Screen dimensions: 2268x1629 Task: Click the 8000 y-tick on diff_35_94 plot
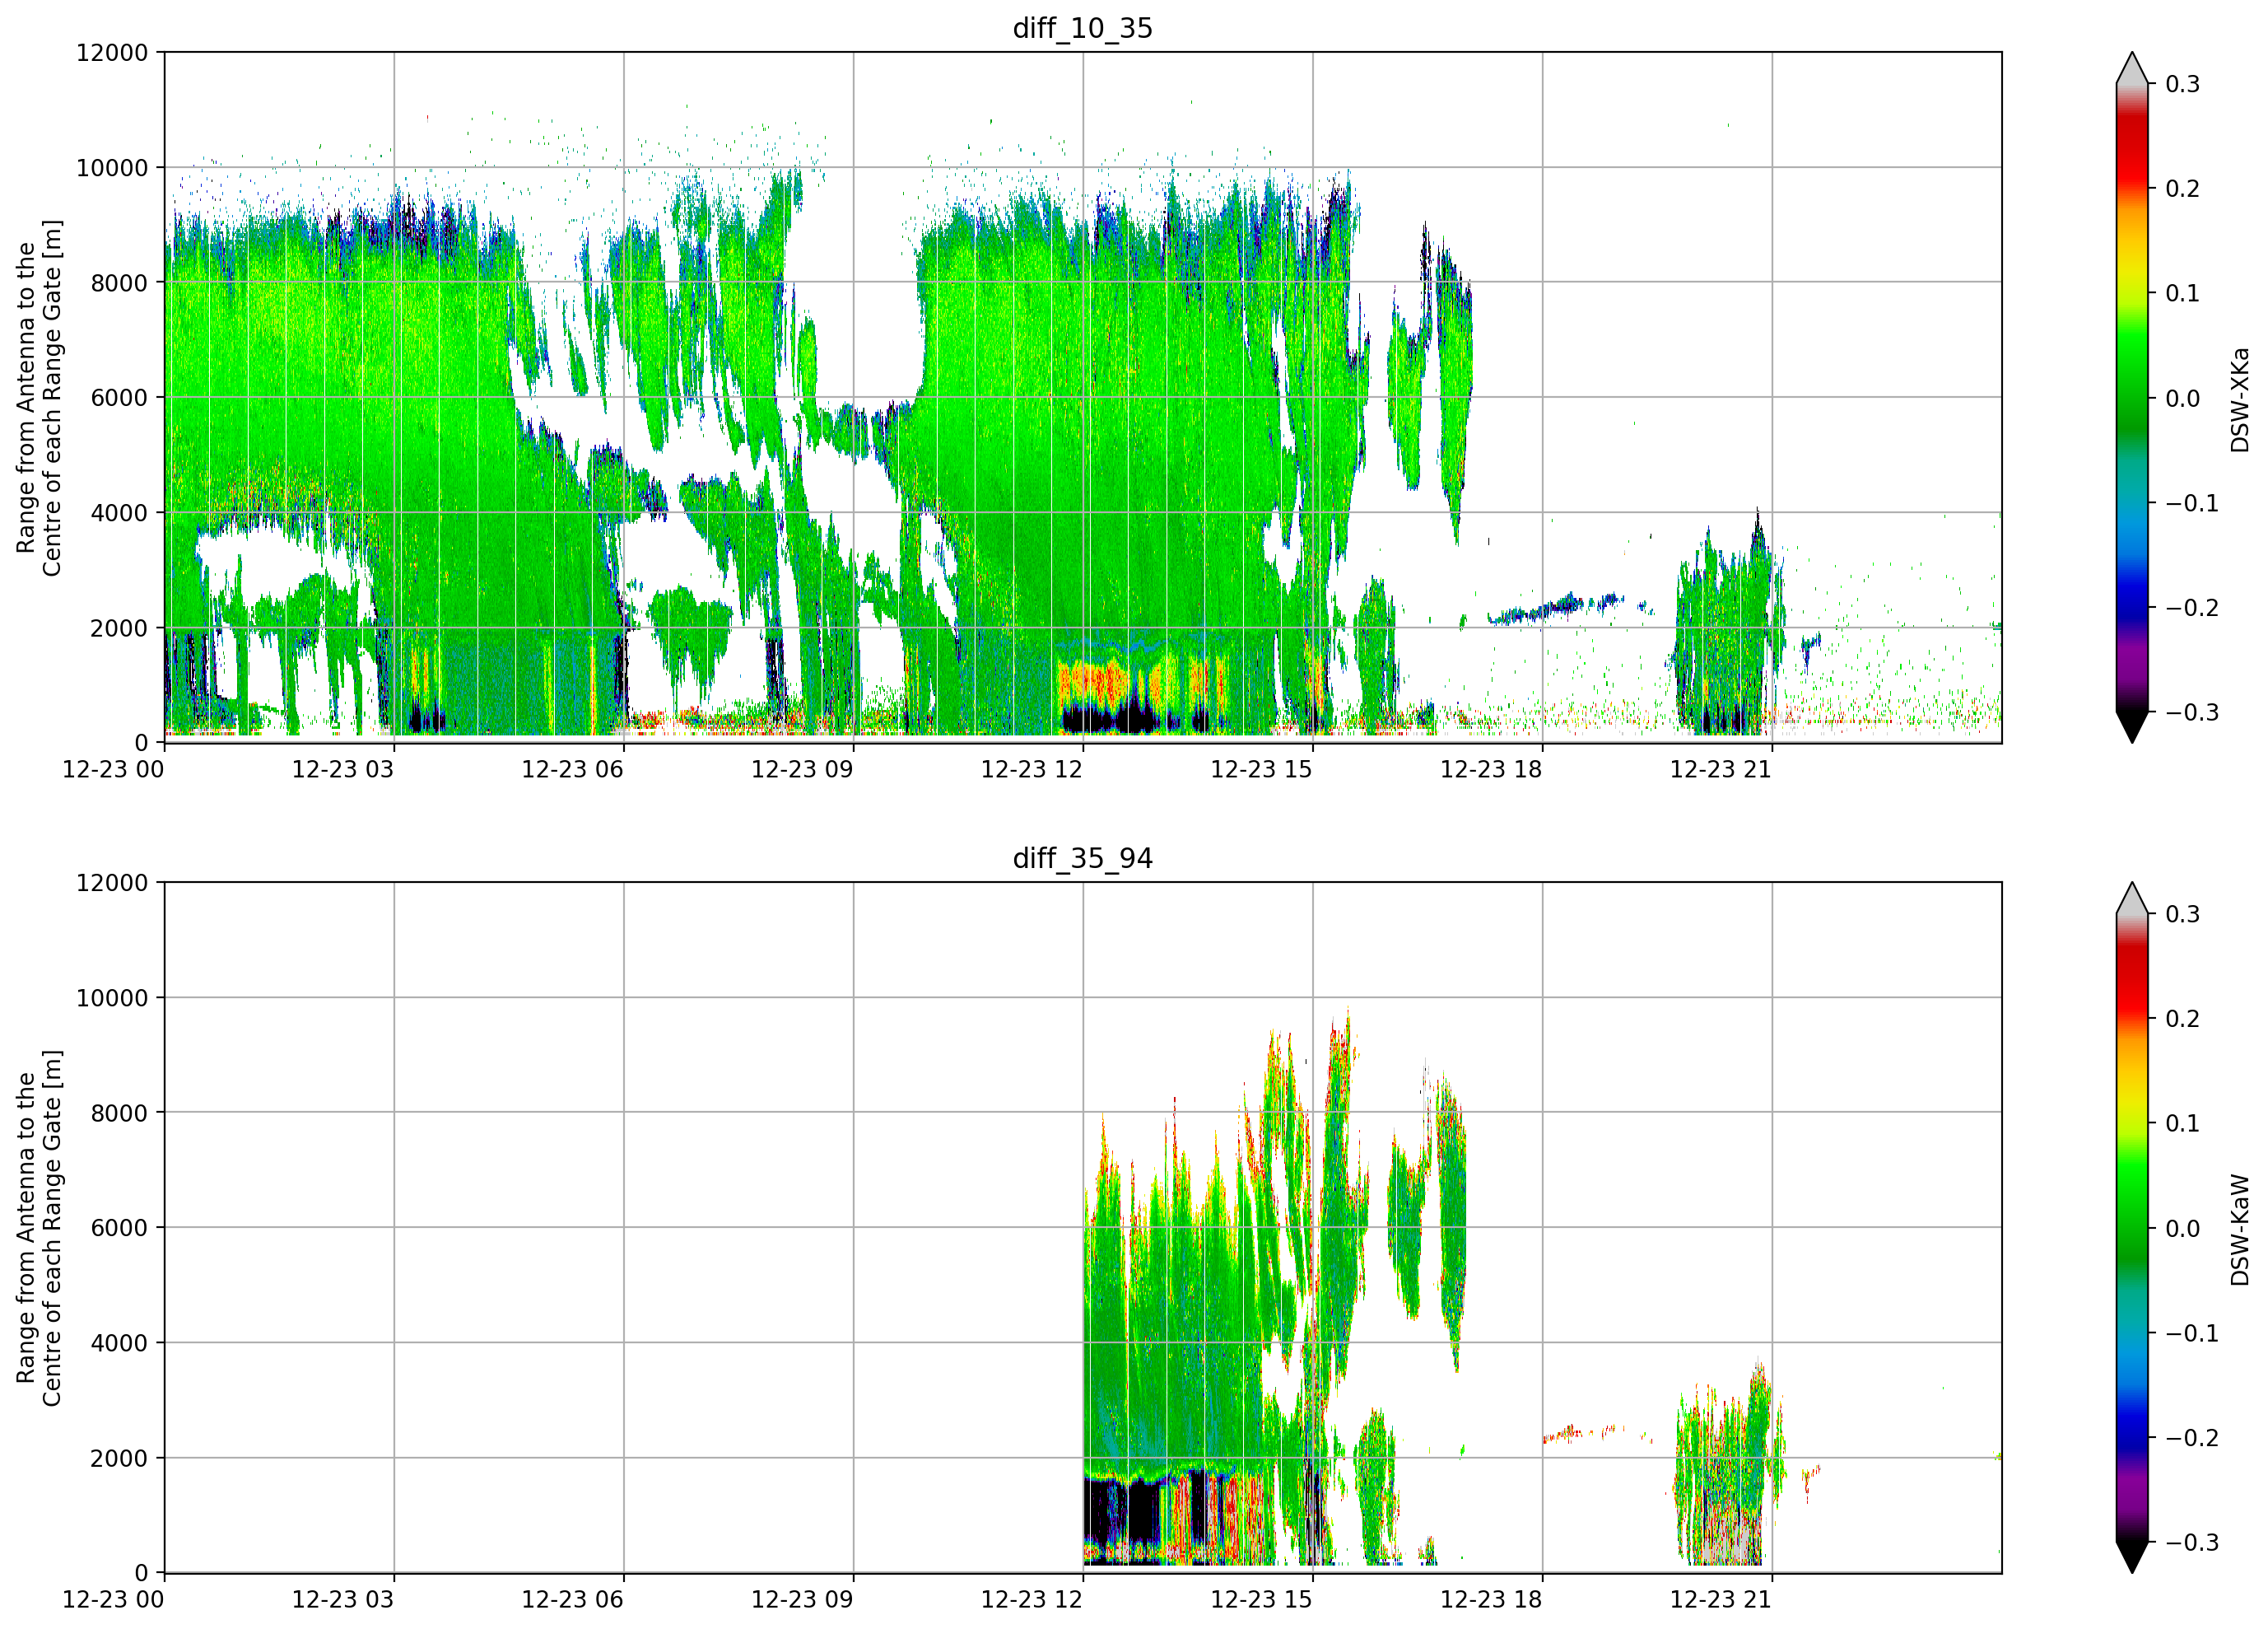coord(119,1113)
